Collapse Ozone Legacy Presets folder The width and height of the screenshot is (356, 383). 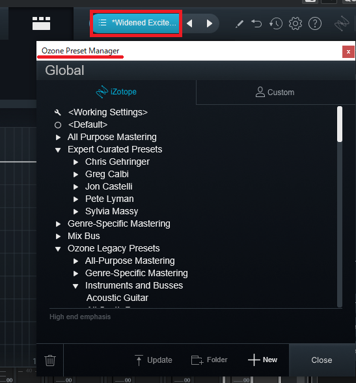coord(58,249)
